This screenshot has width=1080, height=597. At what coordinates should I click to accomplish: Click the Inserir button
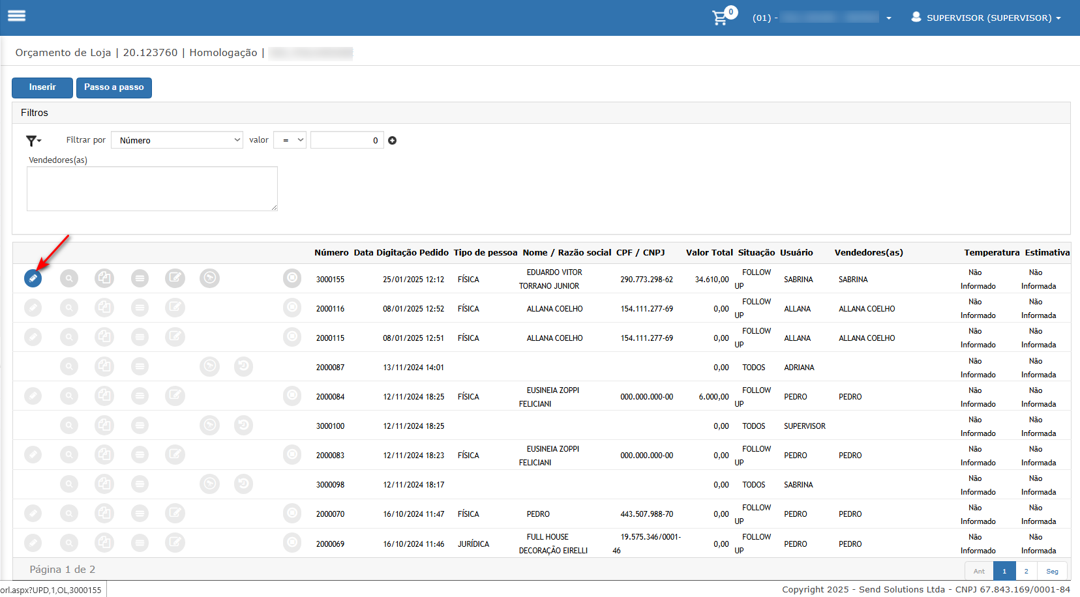point(42,87)
